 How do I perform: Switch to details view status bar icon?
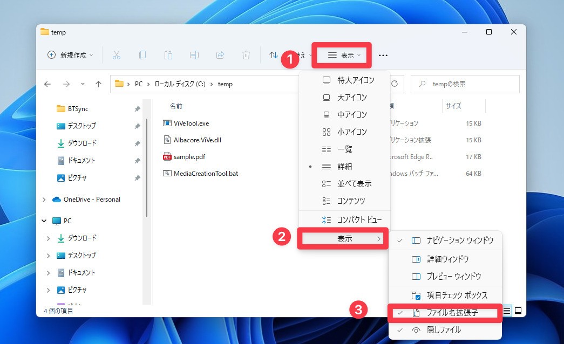[x=507, y=311]
